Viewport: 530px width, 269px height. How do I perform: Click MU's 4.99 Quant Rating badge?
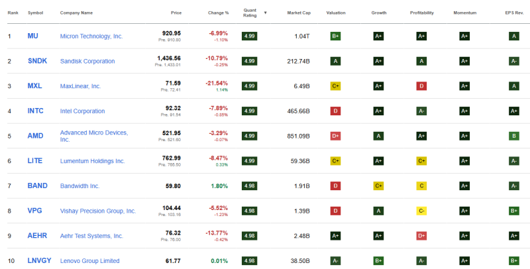(250, 36)
